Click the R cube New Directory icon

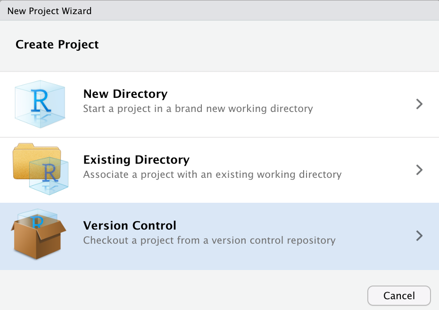tap(40, 104)
